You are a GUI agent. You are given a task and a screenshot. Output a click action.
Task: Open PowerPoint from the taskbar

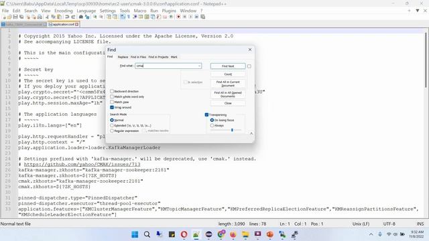269,234
